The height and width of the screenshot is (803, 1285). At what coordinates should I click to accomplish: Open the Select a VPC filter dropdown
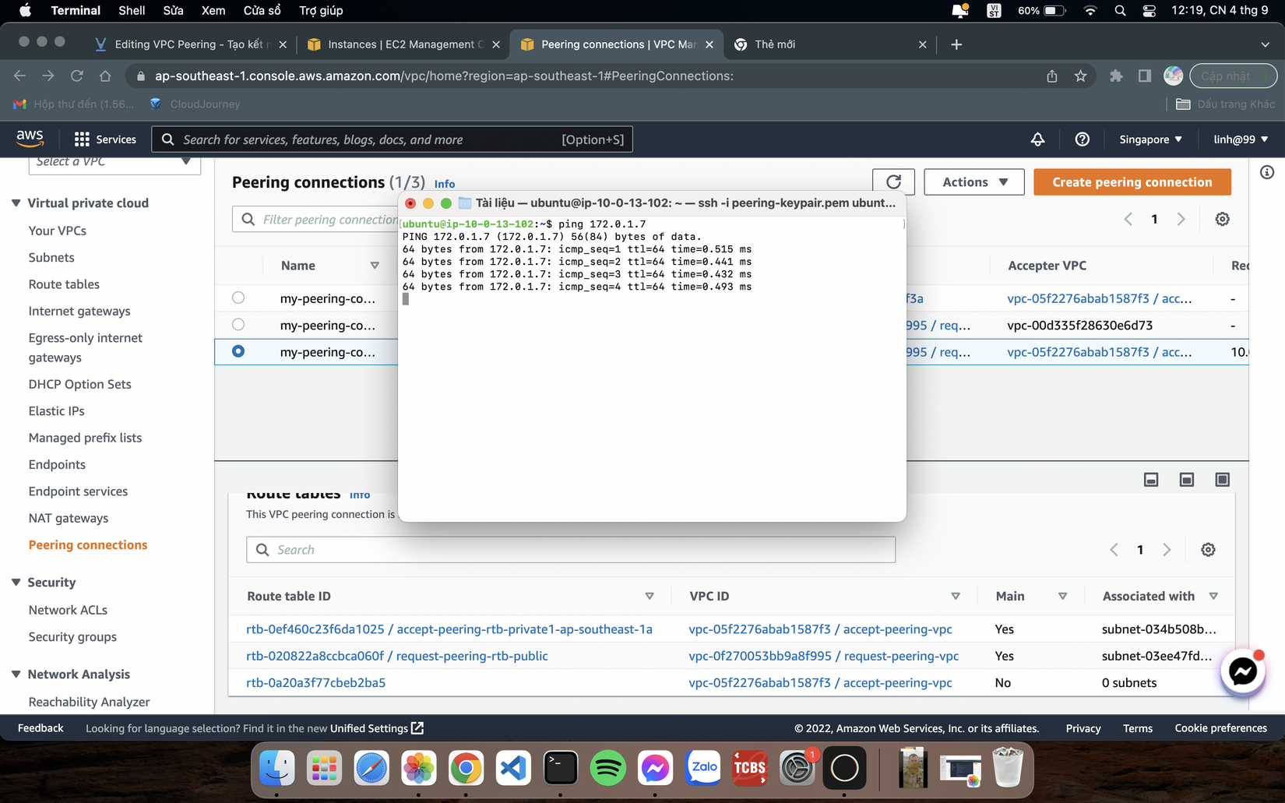(x=114, y=163)
